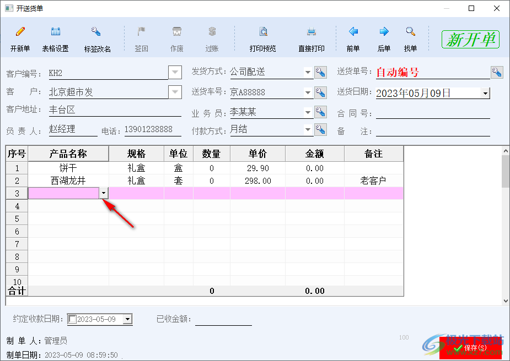Click the 合同号 input field

point(433,113)
